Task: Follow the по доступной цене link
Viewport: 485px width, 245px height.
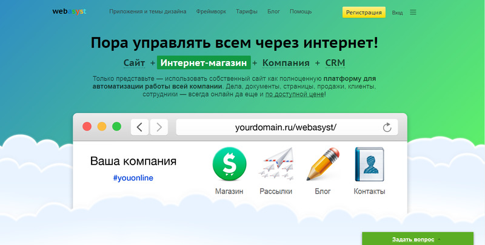Action: pos(295,94)
